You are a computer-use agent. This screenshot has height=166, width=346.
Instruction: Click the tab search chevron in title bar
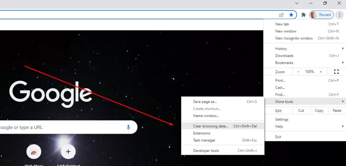click(297, 3)
